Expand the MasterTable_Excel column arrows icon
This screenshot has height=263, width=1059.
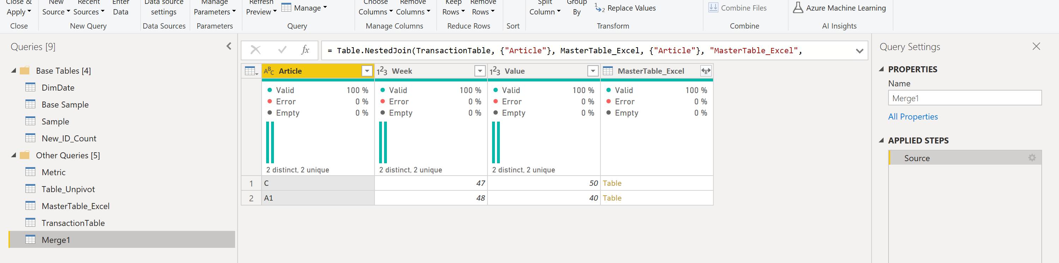pos(706,71)
